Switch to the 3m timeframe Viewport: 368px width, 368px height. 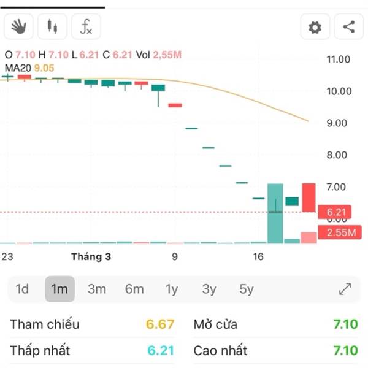[x=97, y=289]
